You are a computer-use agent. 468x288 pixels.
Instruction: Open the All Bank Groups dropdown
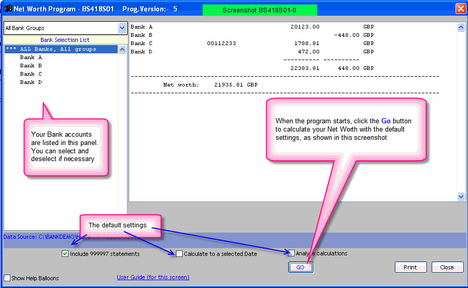122,28
